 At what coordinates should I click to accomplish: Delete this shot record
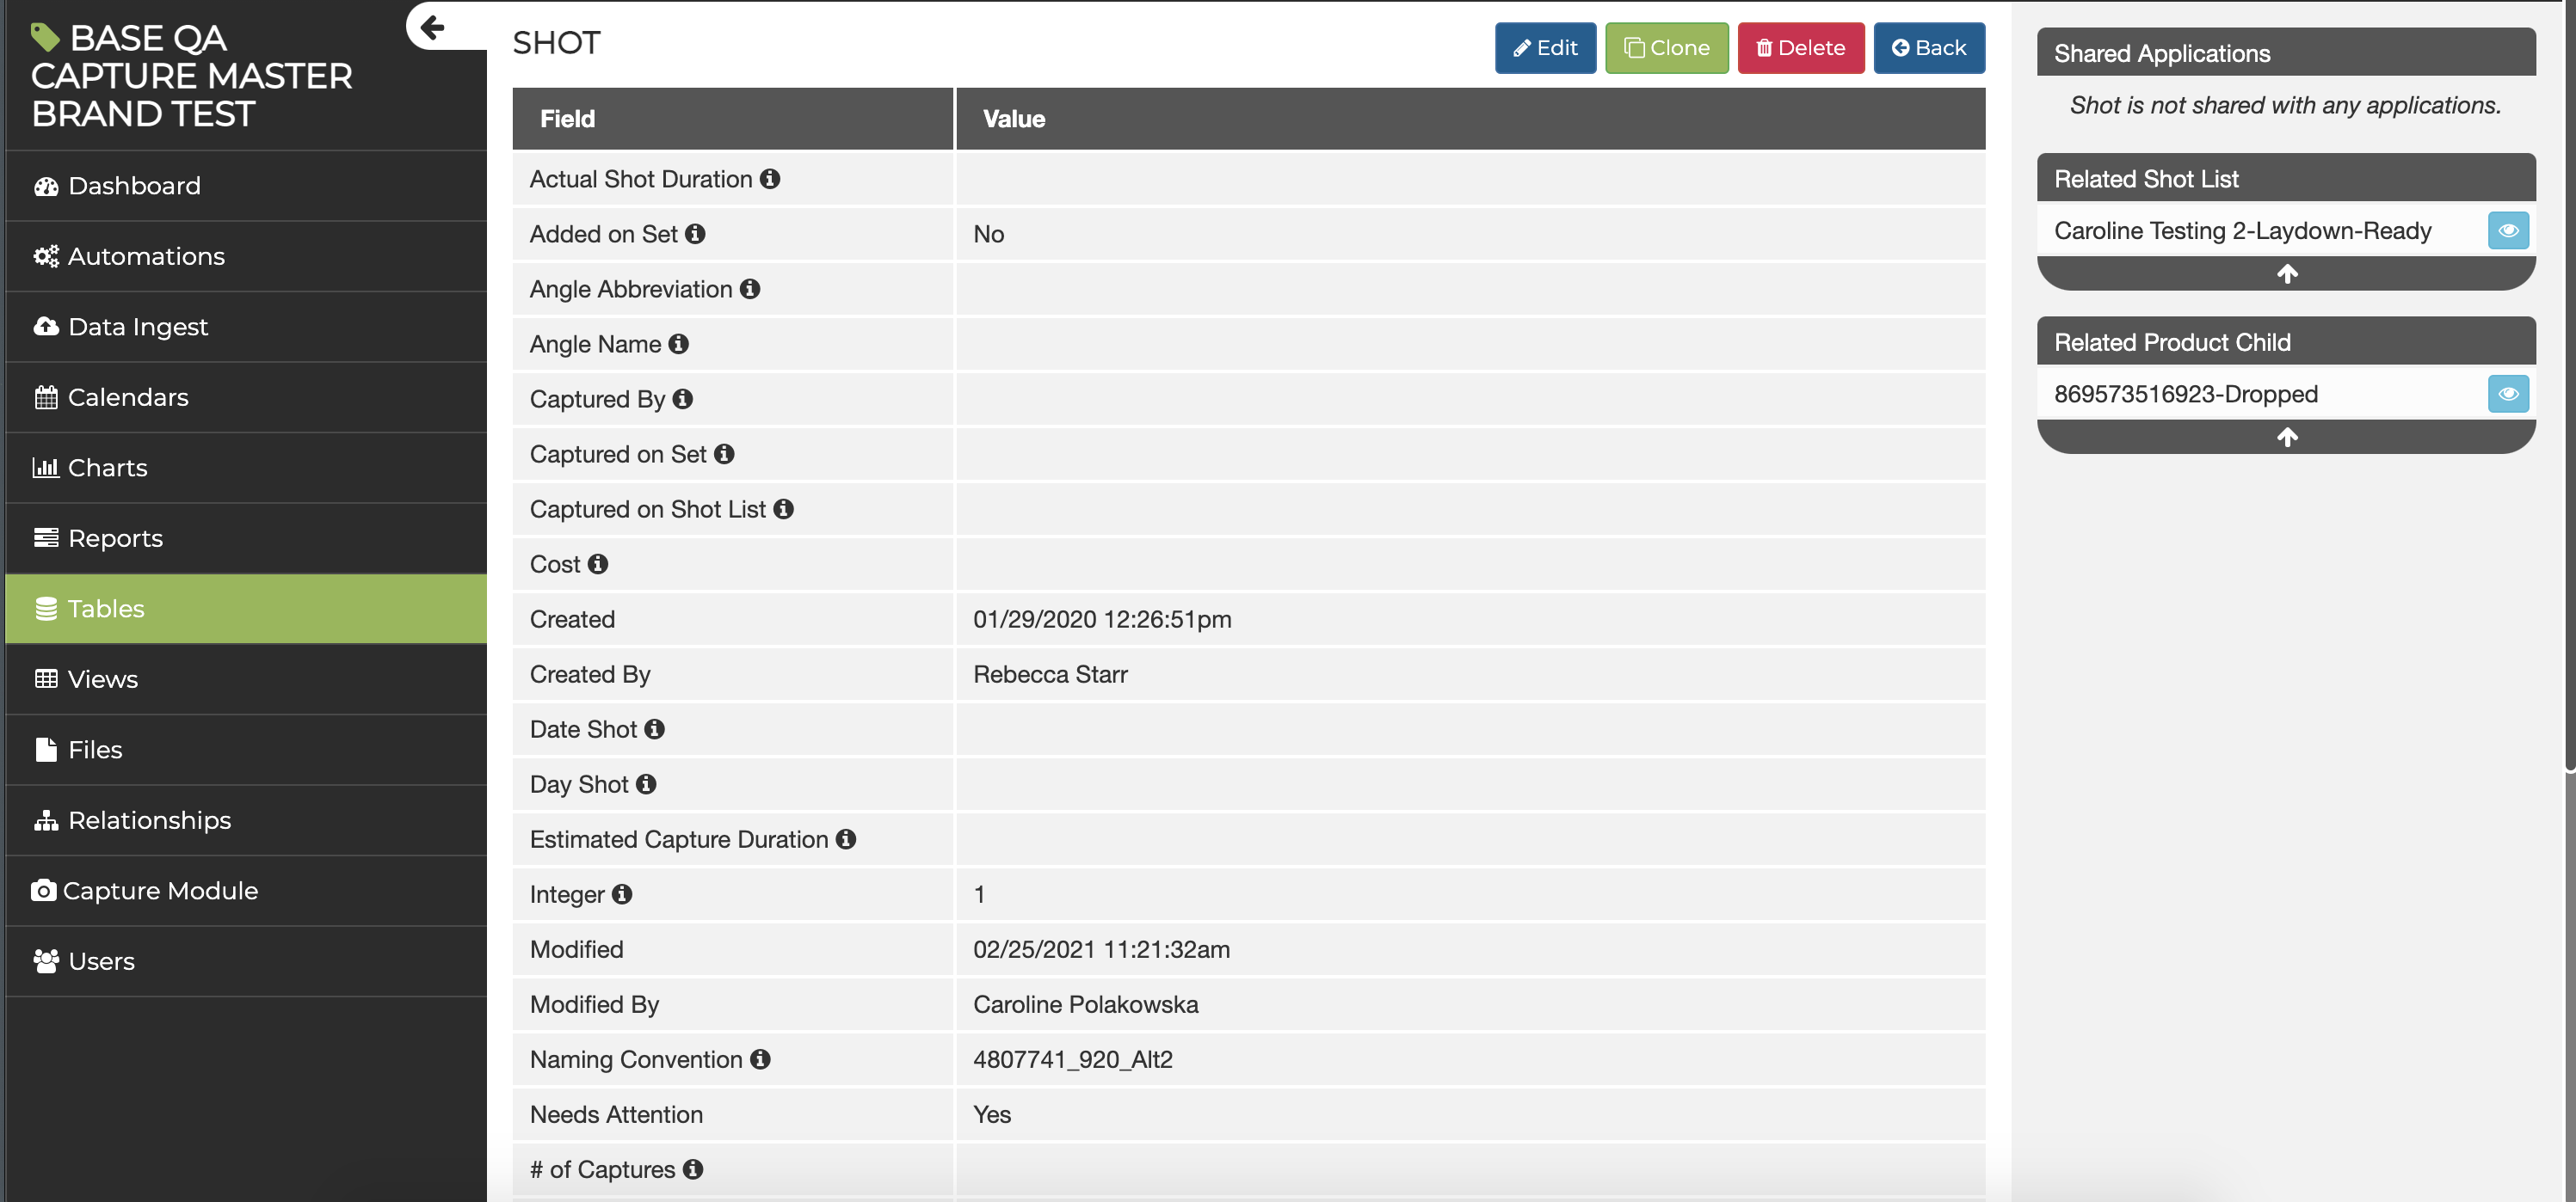tap(1800, 48)
